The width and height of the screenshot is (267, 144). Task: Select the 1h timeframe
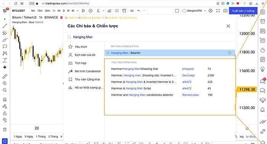(54, 11)
